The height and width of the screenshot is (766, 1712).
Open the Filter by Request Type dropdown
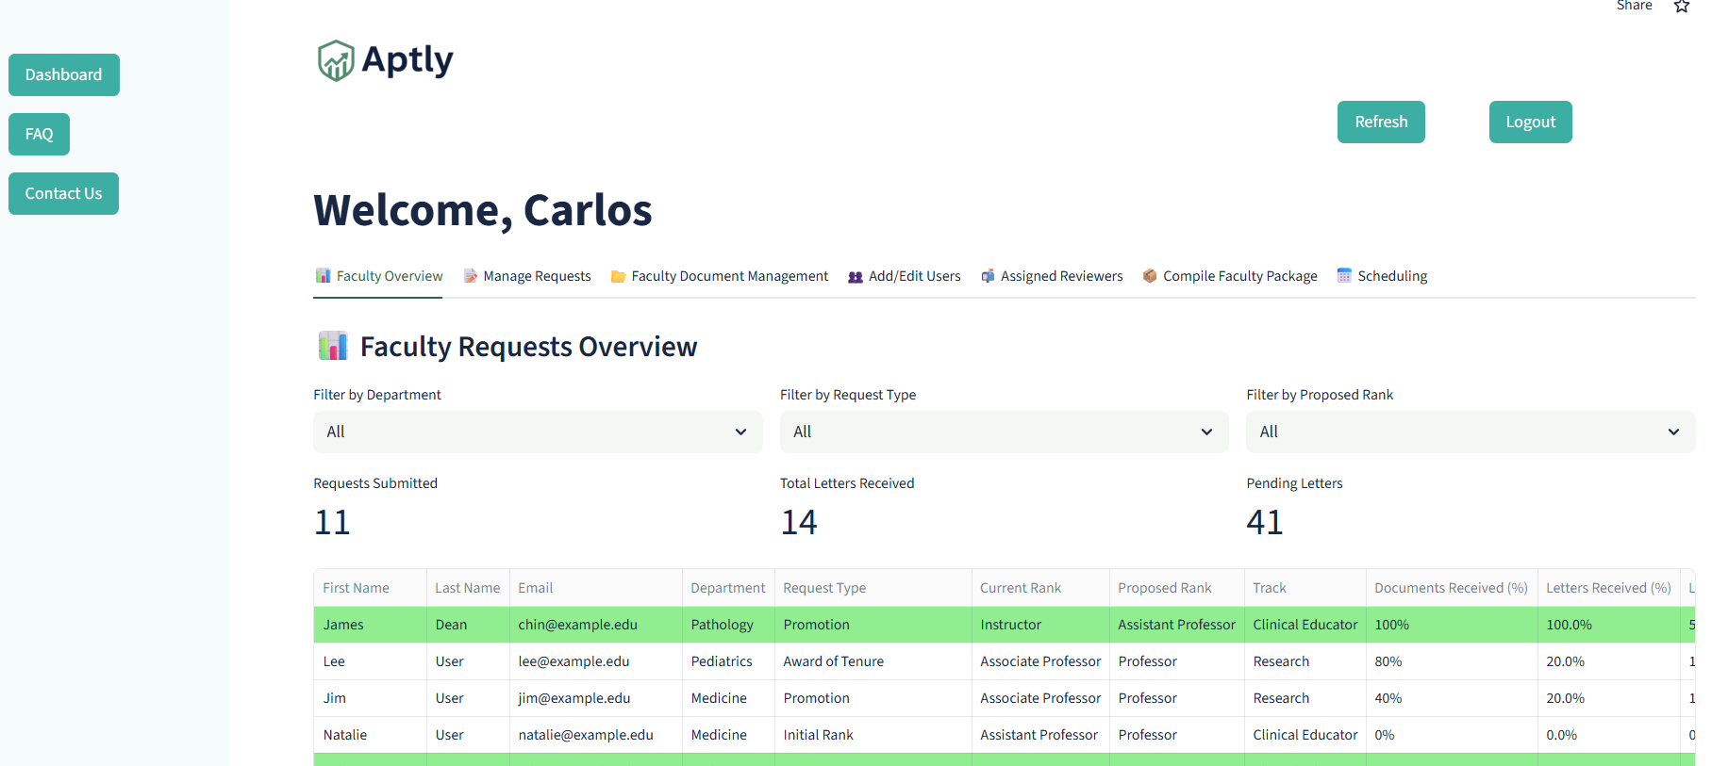1004,432
